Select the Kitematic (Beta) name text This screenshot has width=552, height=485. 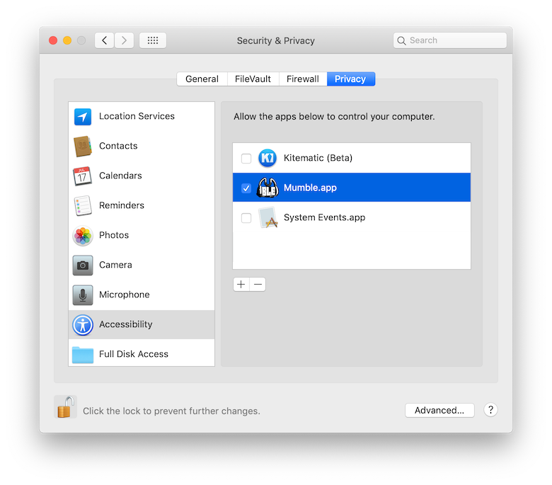(x=318, y=158)
